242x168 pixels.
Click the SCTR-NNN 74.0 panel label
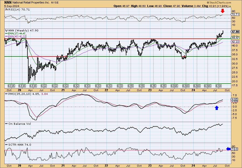tap(19, 145)
